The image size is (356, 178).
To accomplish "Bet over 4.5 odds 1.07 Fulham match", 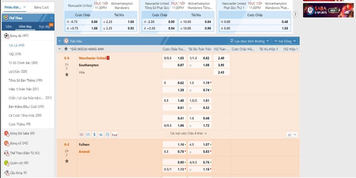I will (200, 144).
